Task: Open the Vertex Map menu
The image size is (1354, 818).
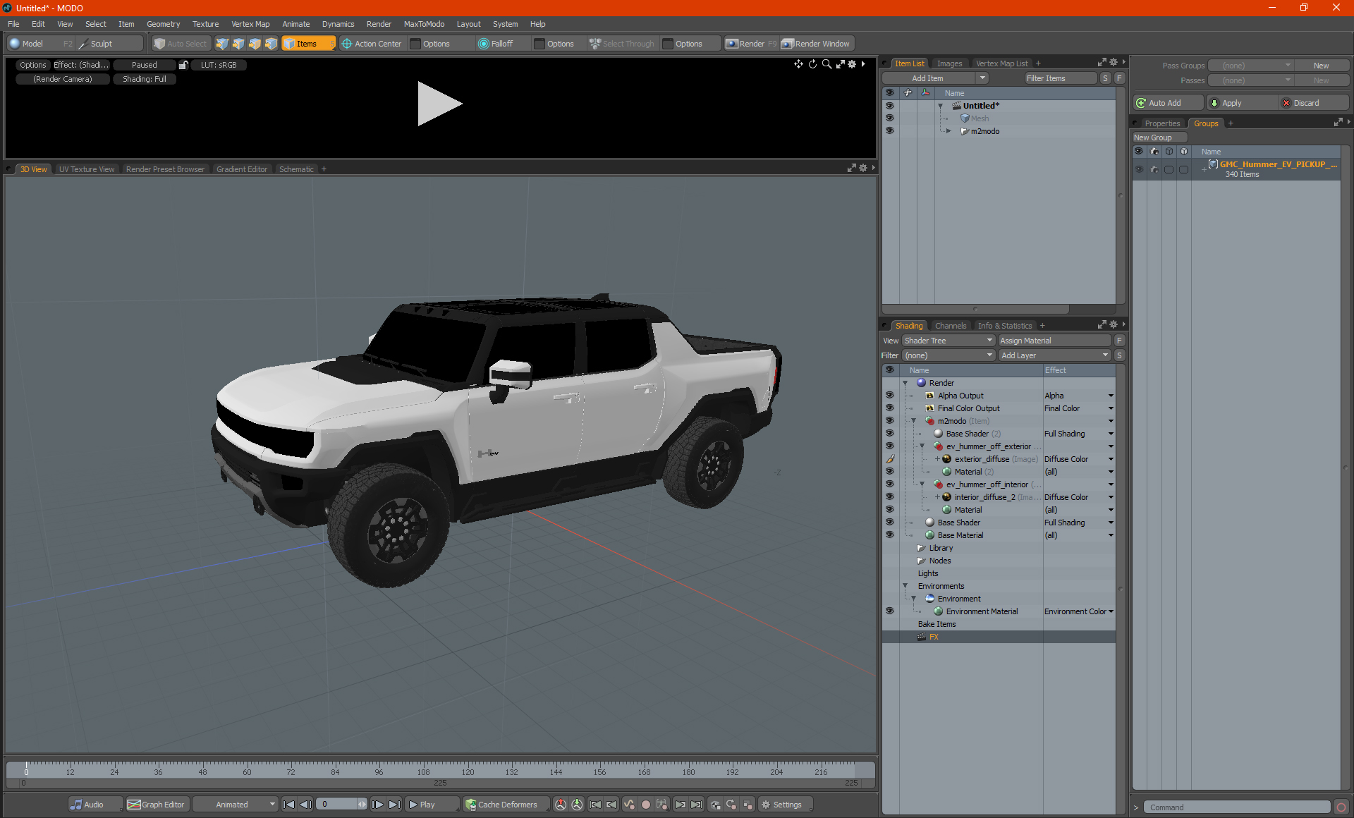Action: (250, 24)
